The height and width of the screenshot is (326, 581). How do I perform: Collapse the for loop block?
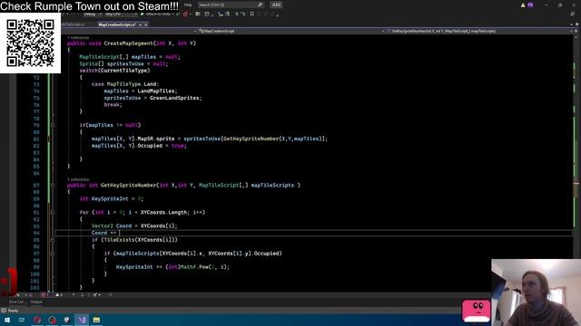[53, 212]
